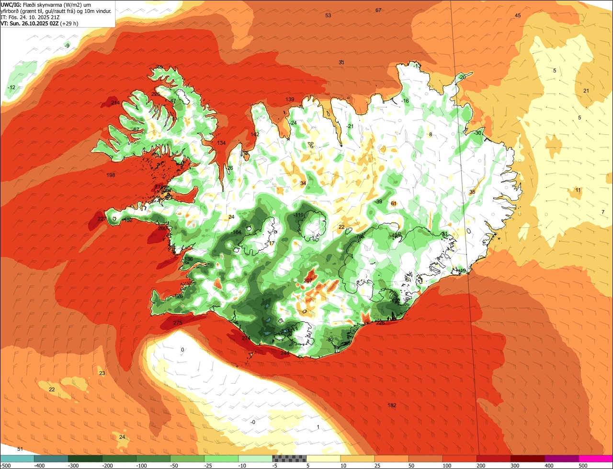Click the '226' value on the southeast coast

tap(380, 323)
